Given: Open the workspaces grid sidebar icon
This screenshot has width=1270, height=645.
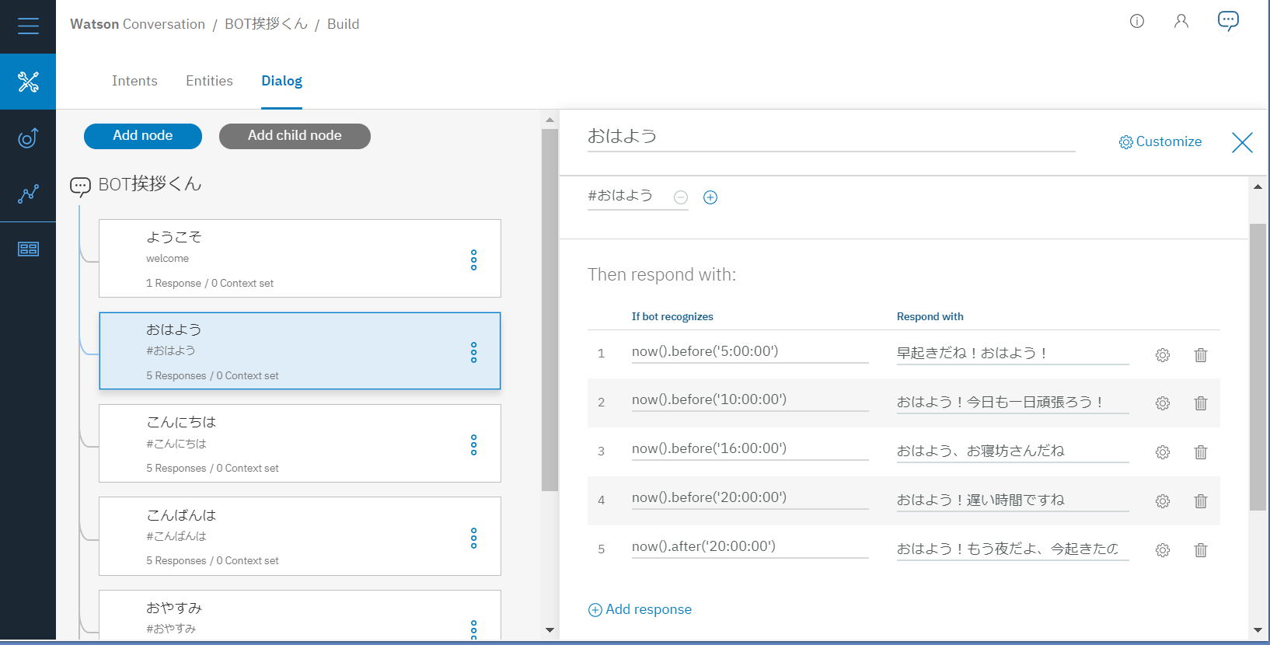Looking at the screenshot, I should point(28,249).
